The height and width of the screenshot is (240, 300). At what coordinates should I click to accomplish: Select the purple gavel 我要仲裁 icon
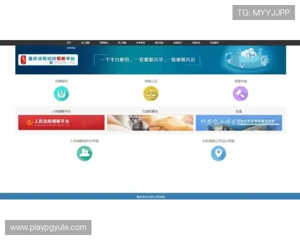point(240,93)
